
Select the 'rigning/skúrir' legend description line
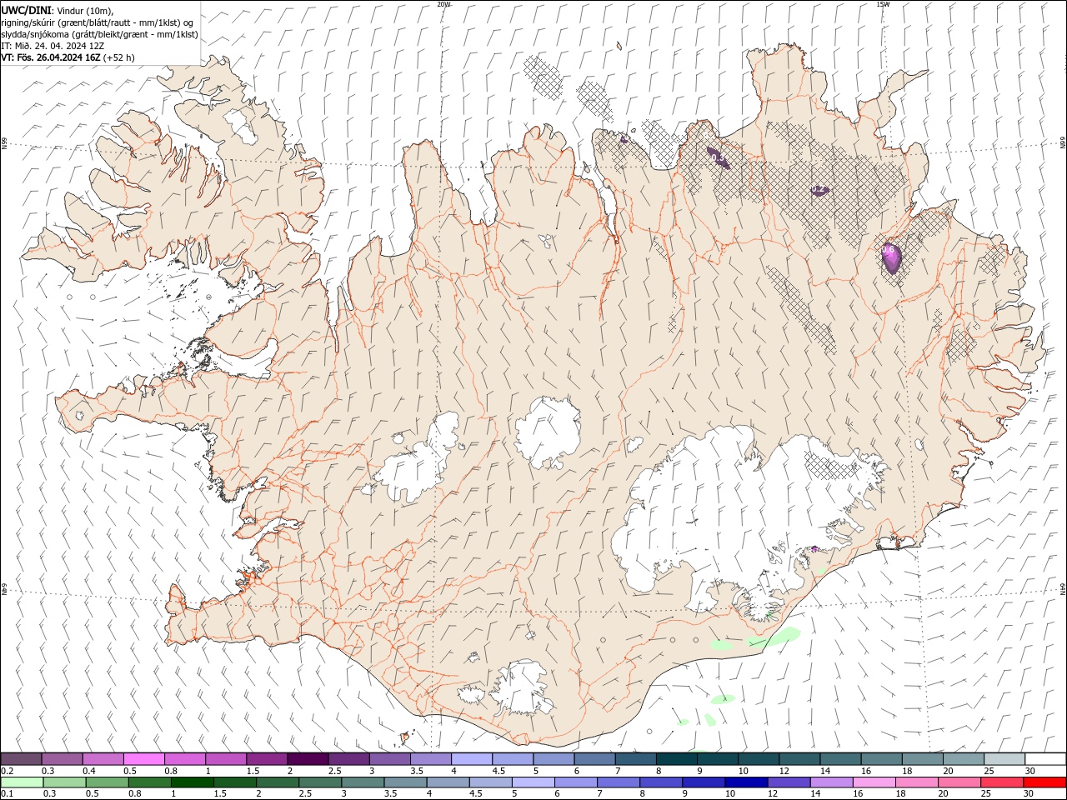click(x=96, y=22)
